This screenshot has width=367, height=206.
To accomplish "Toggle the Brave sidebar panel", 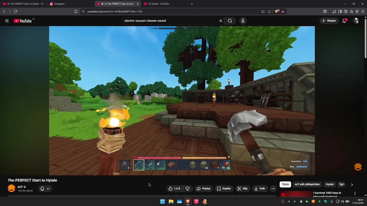I will (340, 11).
